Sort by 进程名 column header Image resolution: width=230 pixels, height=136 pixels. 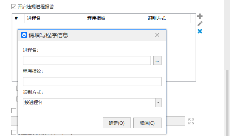pyautogui.click(x=55, y=18)
